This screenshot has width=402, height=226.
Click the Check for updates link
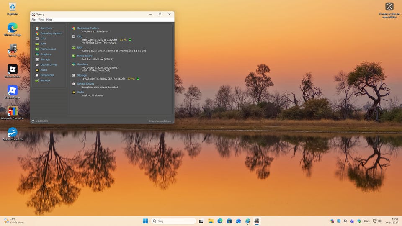pyautogui.click(x=160, y=121)
